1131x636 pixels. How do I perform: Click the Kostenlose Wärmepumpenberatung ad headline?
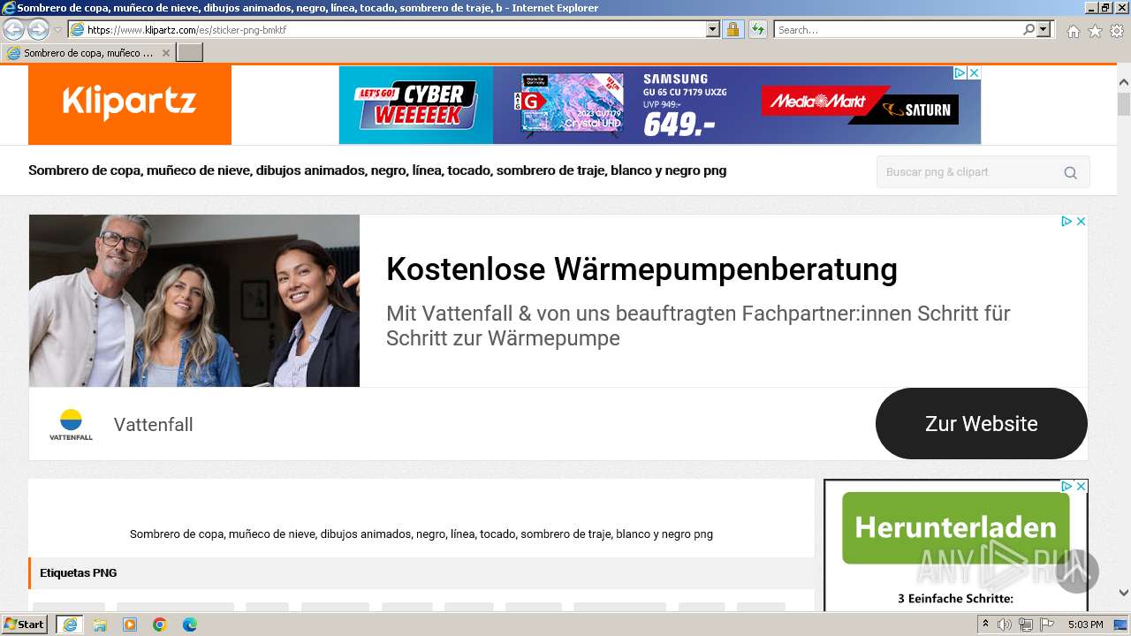[641, 269]
